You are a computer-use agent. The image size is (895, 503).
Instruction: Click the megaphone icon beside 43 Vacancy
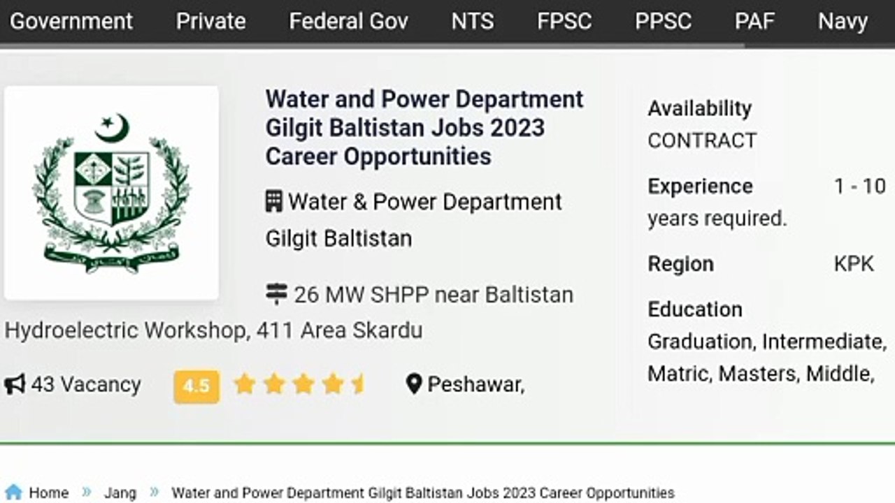pos(13,384)
